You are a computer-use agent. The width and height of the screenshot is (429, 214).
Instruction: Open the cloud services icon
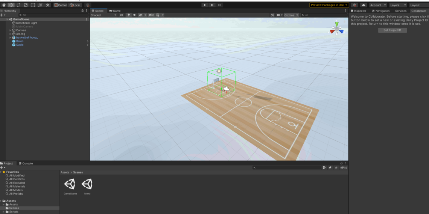(x=364, y=5)
